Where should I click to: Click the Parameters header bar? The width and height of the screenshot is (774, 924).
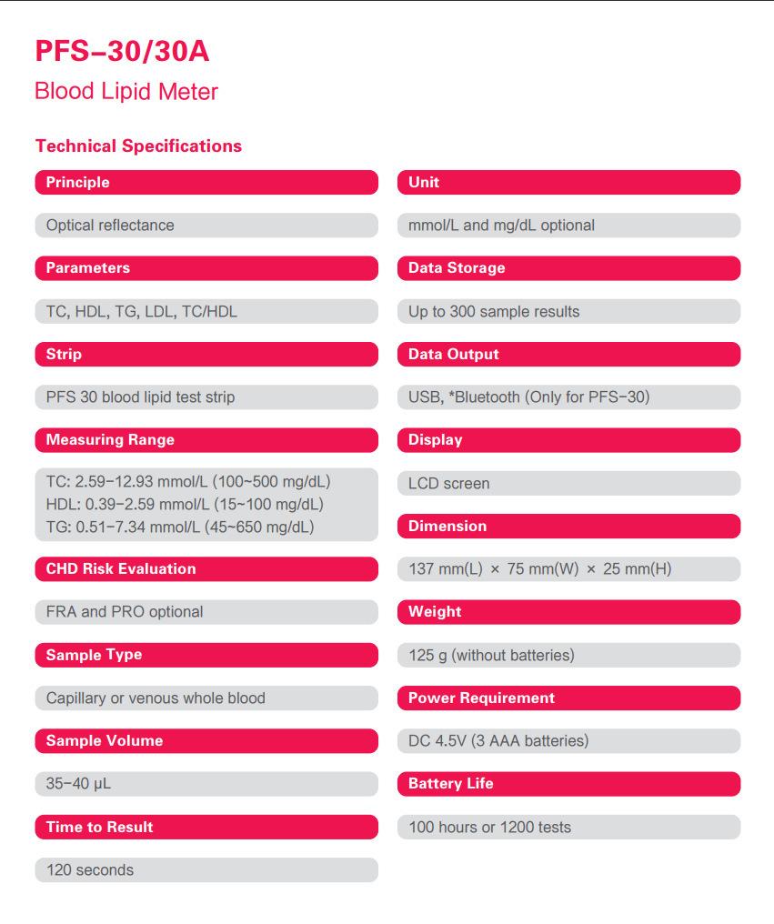206,268
